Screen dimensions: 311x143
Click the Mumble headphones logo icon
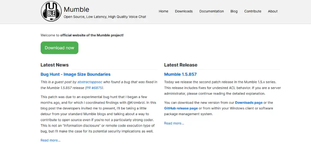pyautogui.click(x=51, y=11)
